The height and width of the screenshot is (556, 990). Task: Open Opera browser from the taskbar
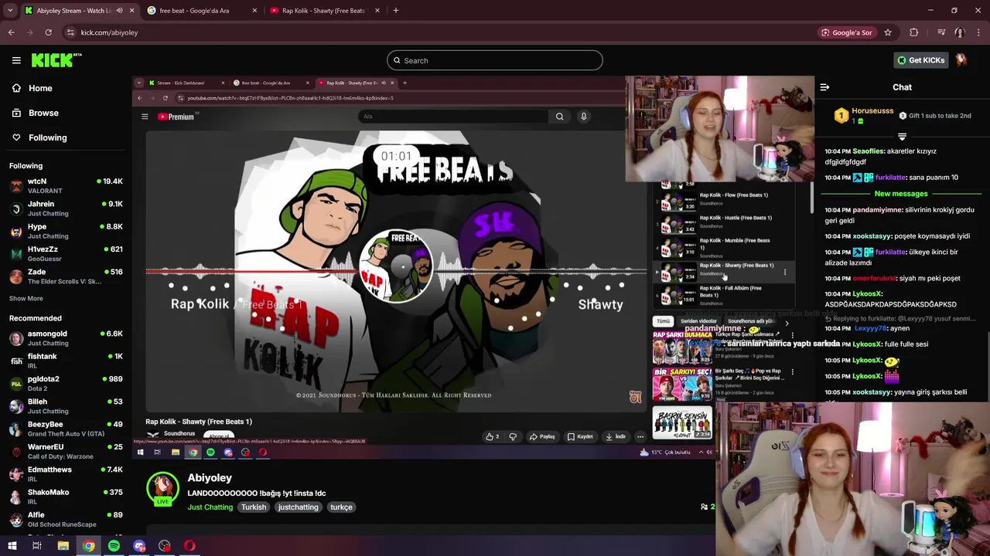189,546
